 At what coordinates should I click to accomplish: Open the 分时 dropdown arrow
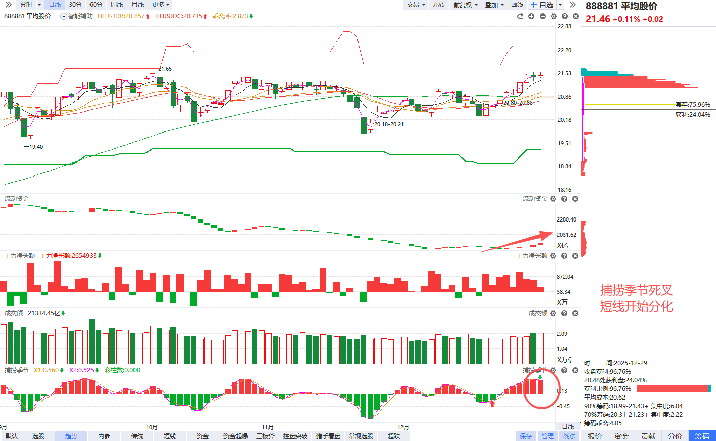pos(39,5)
